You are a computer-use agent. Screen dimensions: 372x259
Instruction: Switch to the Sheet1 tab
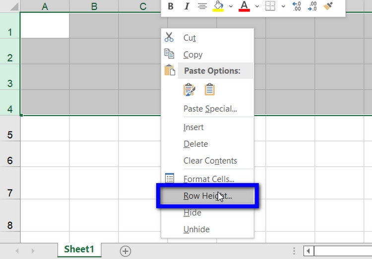click(x=79, y=249)
